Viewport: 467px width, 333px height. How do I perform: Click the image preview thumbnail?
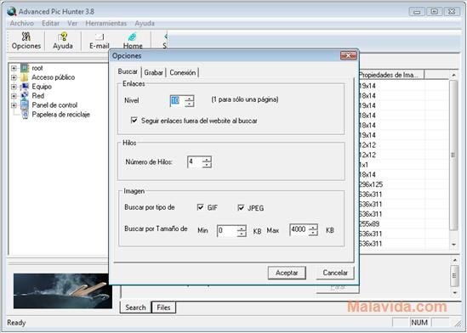tap(63, 291)
